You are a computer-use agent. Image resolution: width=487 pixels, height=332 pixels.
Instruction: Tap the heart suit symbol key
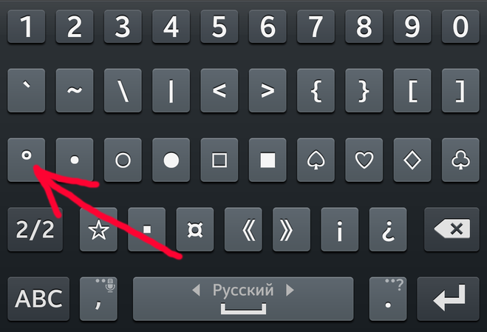[x=364, y=160]
